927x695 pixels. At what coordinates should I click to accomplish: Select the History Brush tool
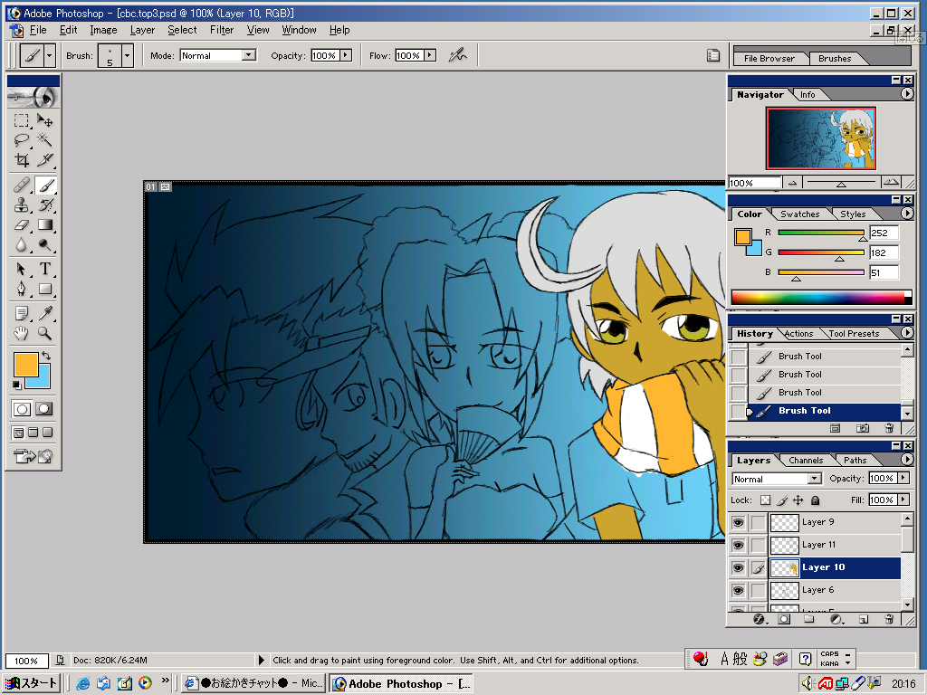pyautogui.click(x=45, y=205)
